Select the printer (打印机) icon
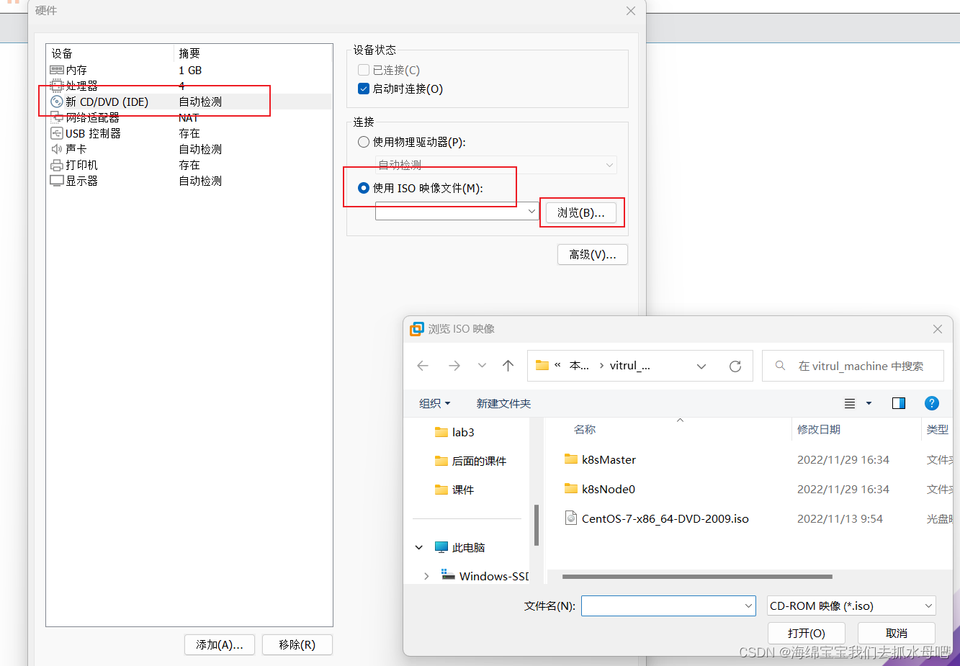The height and width of the screenshot is (666, 960). [57, 165]
